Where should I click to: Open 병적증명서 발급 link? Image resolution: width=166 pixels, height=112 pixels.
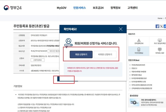coord(136,75)
